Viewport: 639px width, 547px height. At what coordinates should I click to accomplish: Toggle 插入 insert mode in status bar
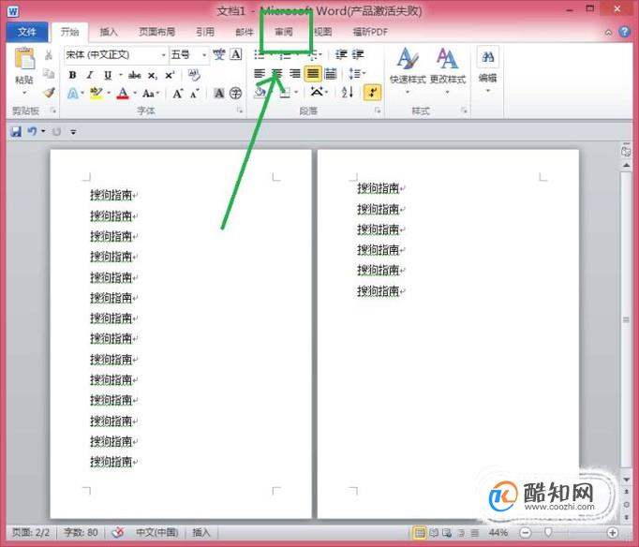click(201, 532)
